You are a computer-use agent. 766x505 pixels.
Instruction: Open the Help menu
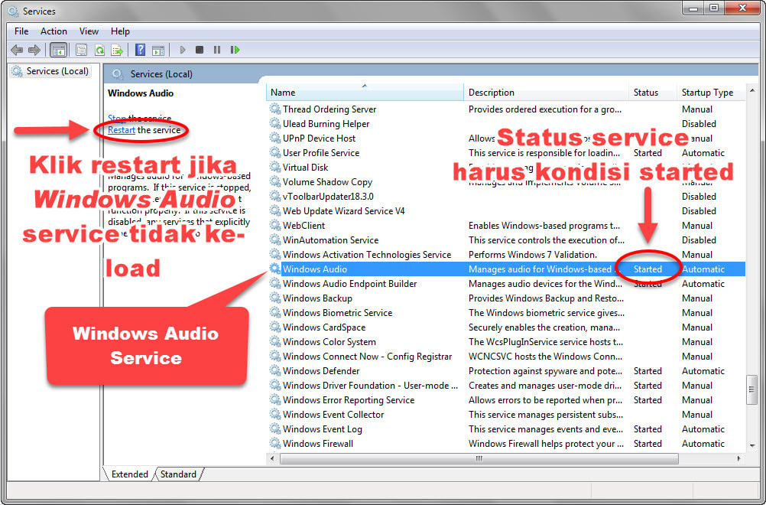(x=120, y=31)
